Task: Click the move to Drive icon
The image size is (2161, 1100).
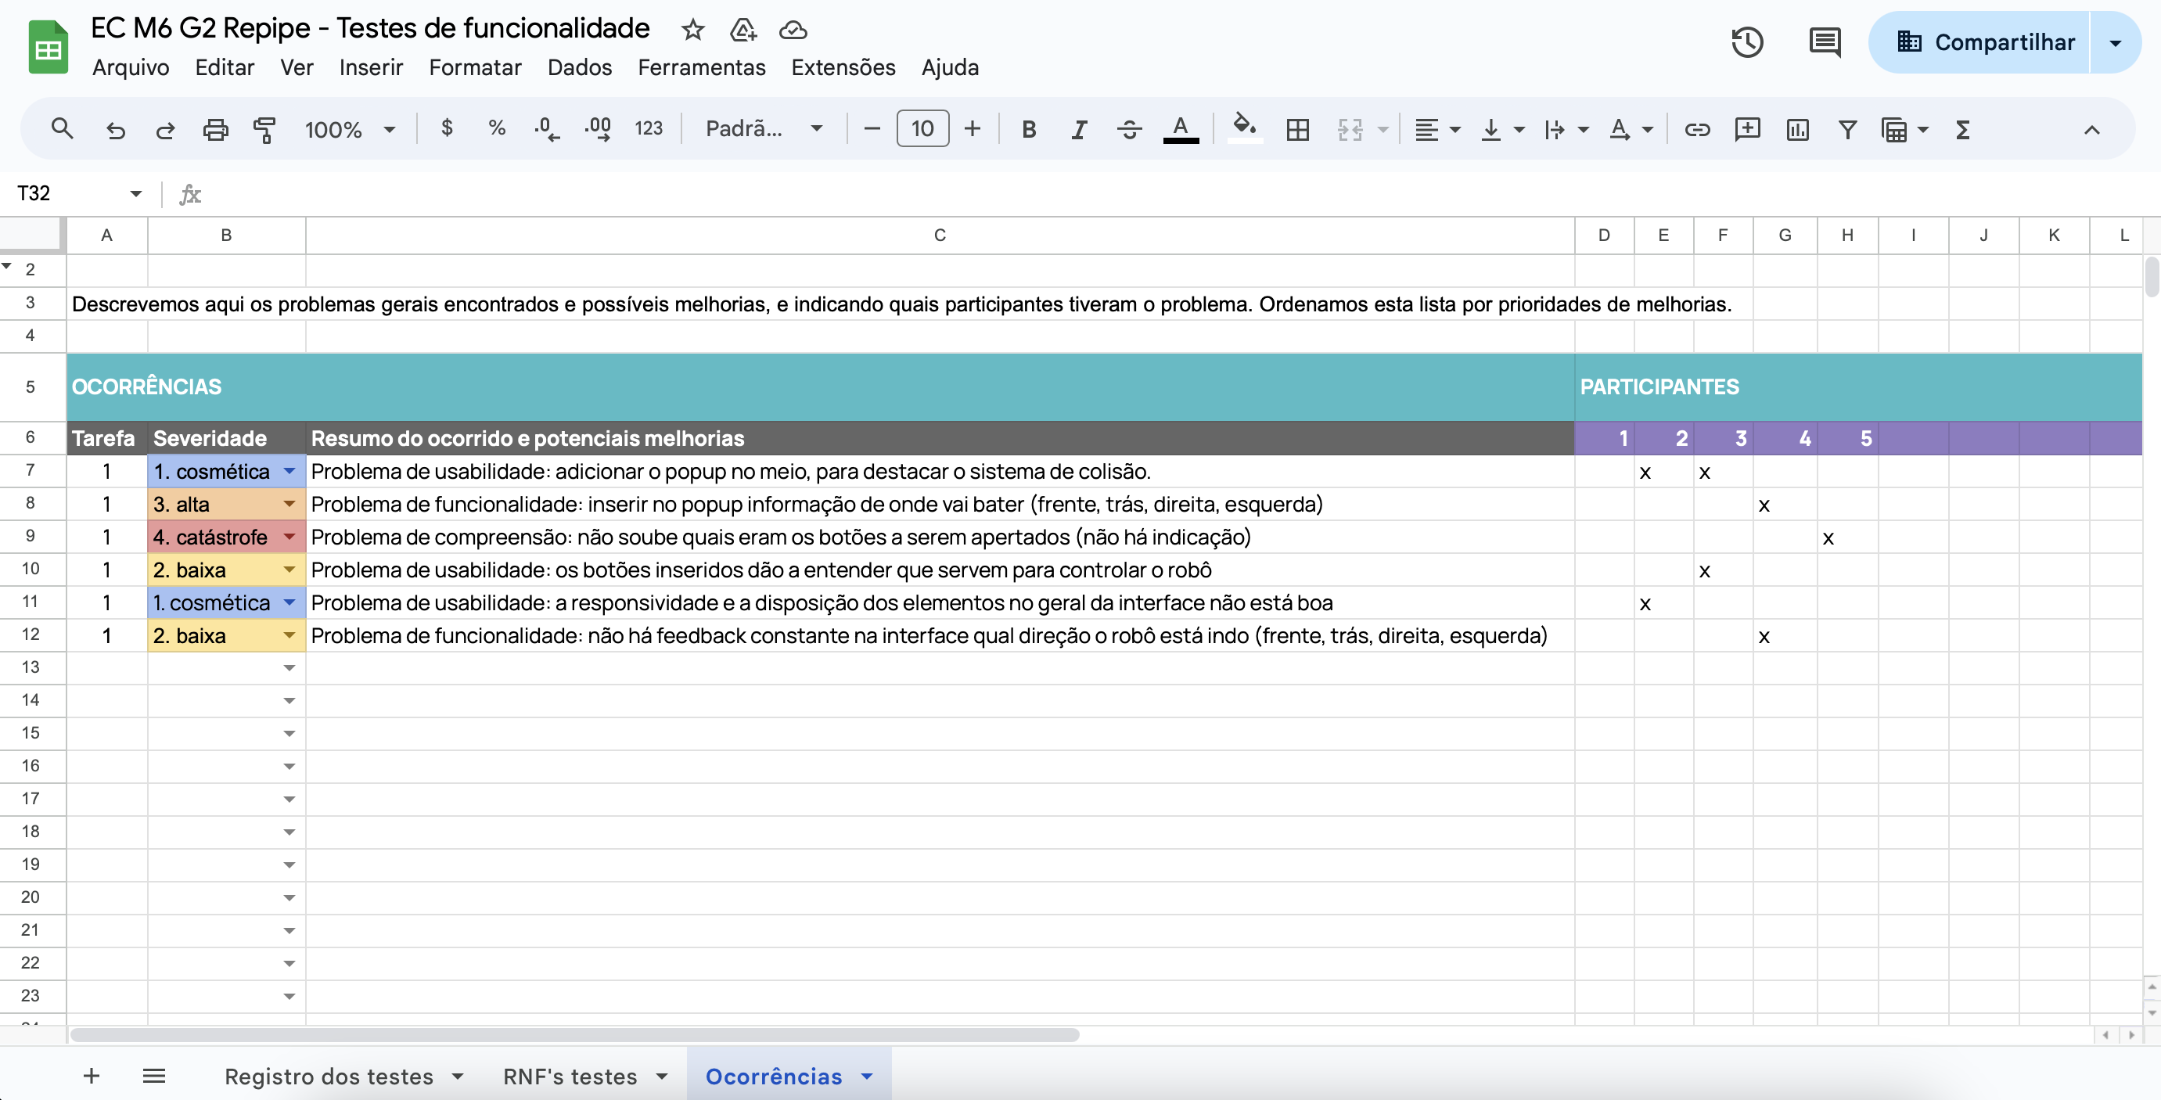Action: (743, 31)
